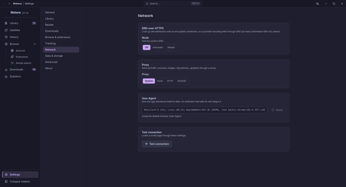
Task: Select HTTP proxy option
Action: pyautogui.click(x=170, y=81)
